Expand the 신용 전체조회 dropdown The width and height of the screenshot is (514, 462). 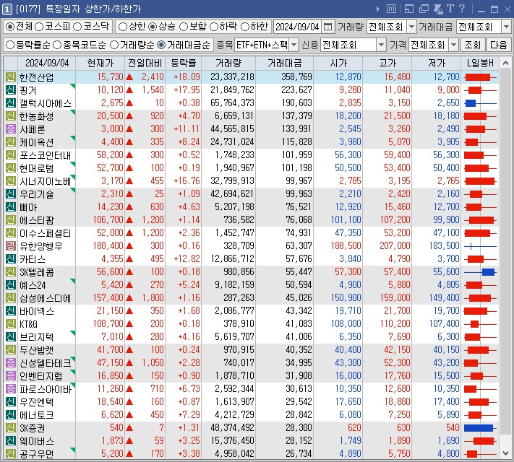coord(381,45)
